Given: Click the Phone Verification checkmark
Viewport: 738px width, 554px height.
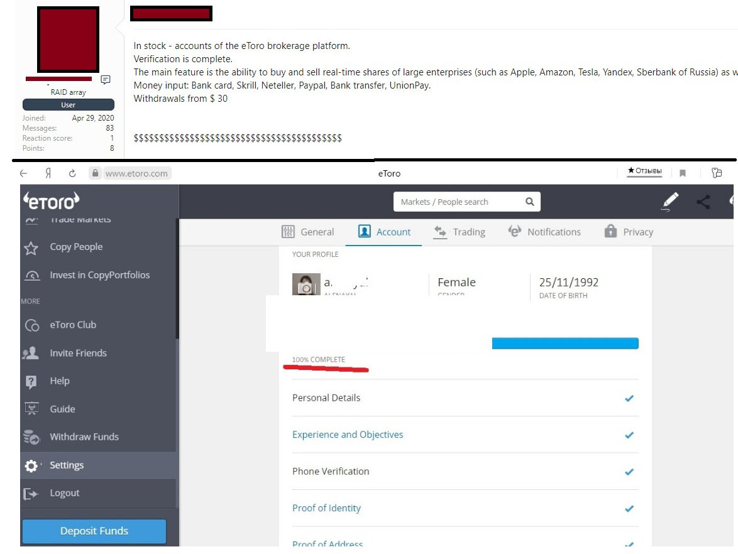Looking at the screenshot, I should click(629, 472).
